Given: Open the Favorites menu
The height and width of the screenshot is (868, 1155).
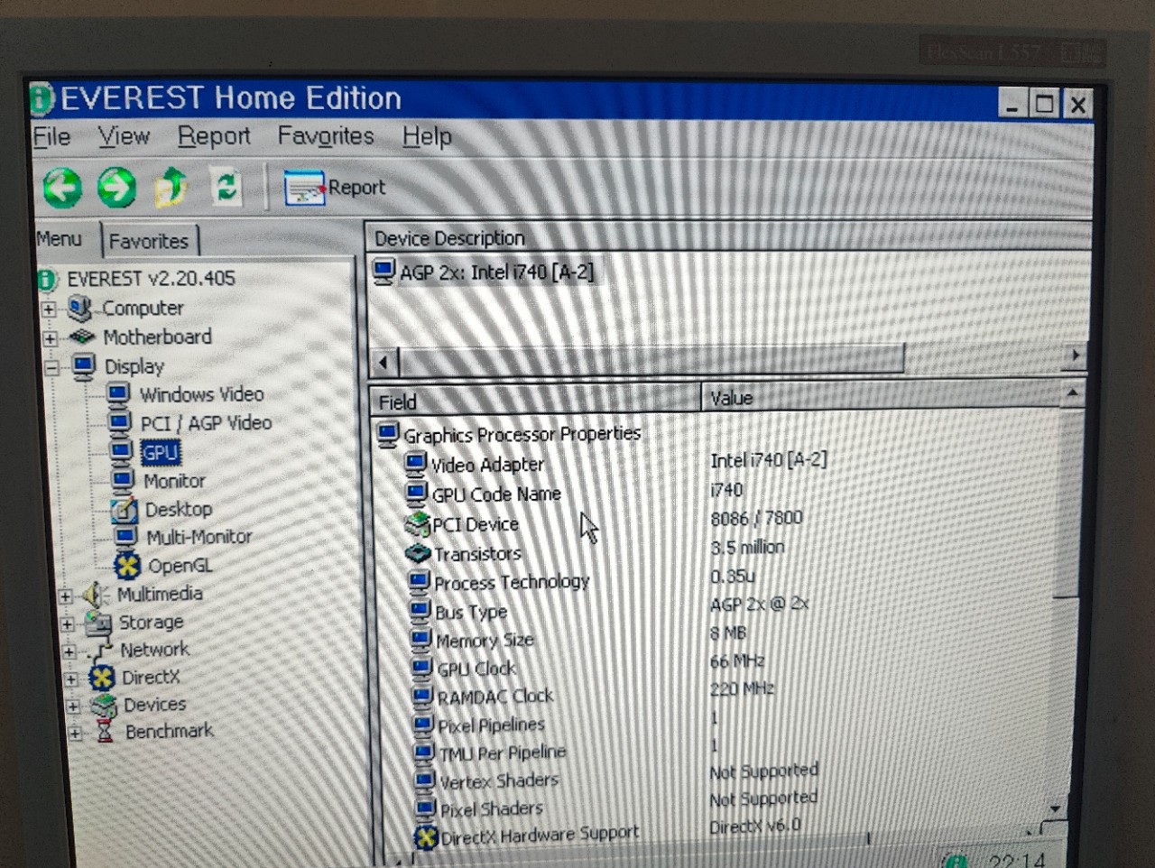Looking at the screenshot, I should pos(325,136).
